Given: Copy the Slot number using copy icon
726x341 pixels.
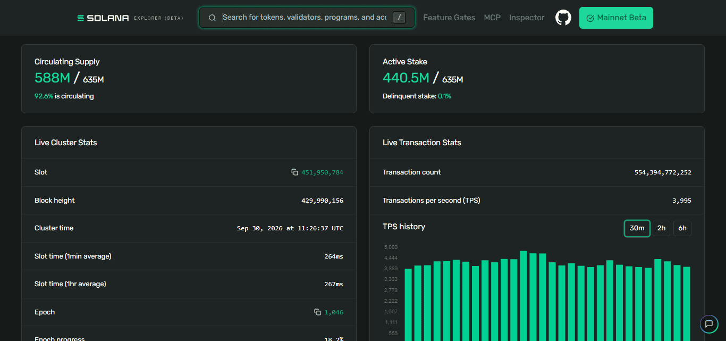Looking at the screenshot, I should coord(294,172).
